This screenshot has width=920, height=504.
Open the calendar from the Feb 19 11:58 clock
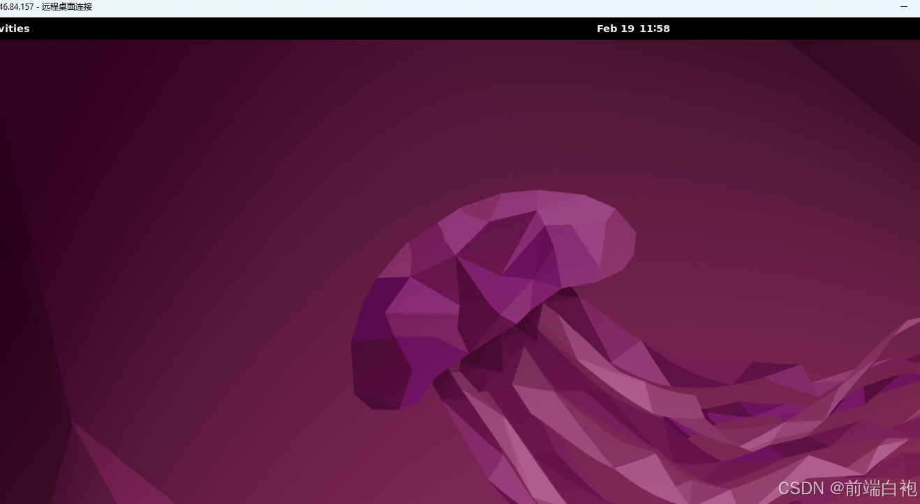pos(633,29)
